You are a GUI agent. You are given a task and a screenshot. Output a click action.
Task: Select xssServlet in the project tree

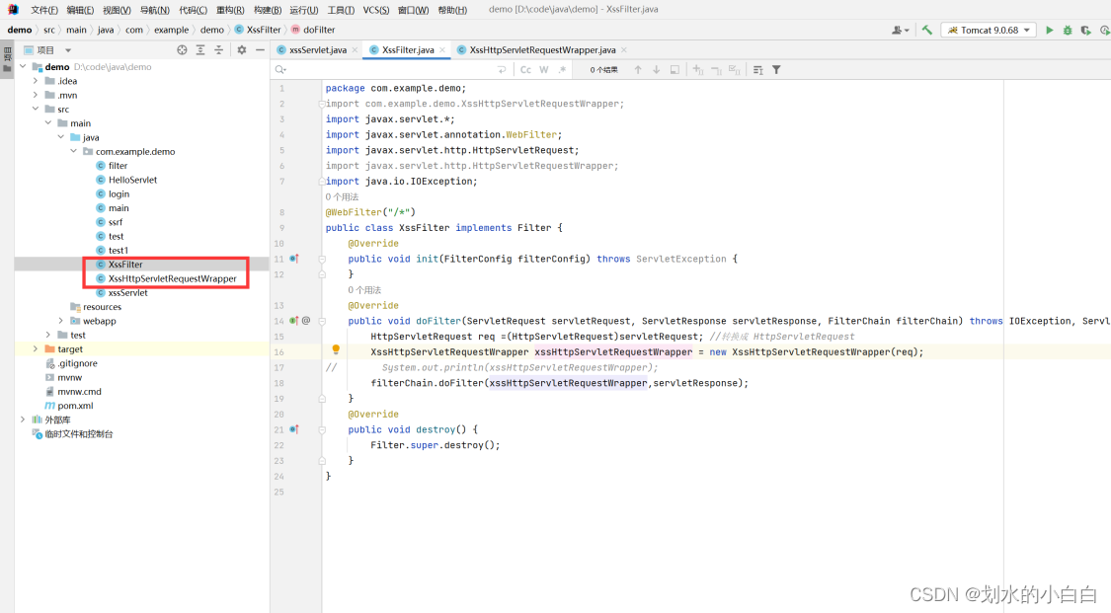pyautogui.click(x=128, y=293)
